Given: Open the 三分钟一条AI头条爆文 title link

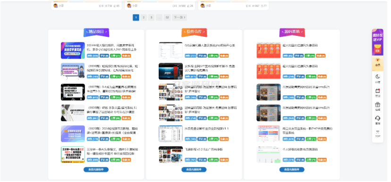Looking at the screenshot, I should pos(112,151).
